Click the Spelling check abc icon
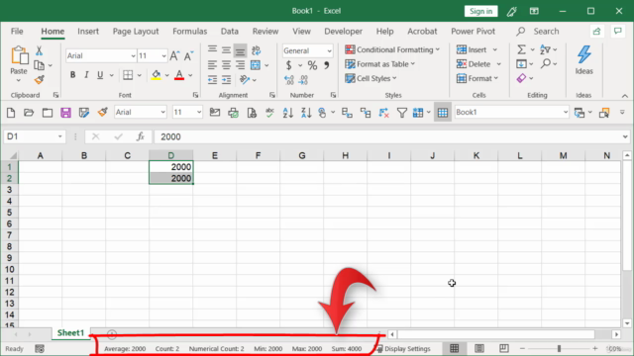Viewport: 634px width, 356px height. (269, 113)
